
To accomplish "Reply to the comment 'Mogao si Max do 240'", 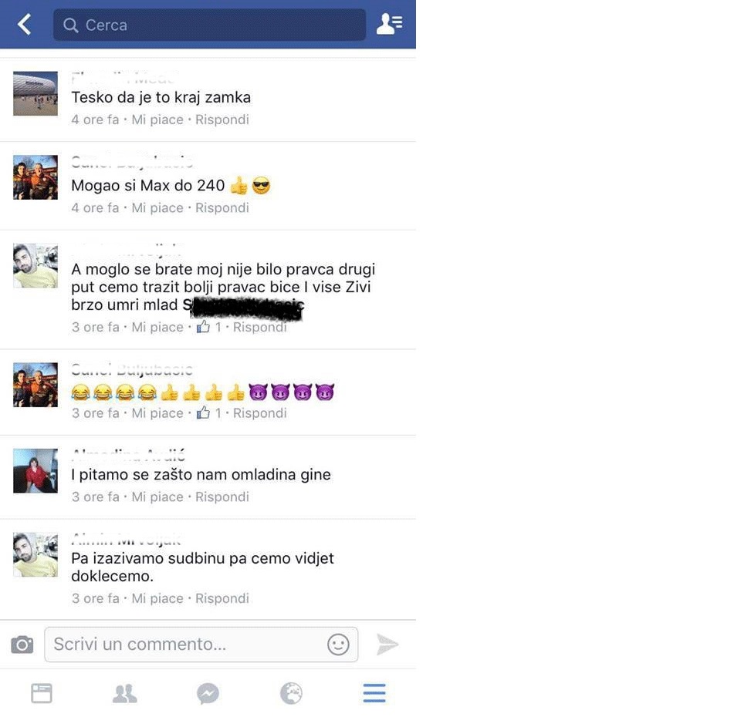I will click(222, 208).
